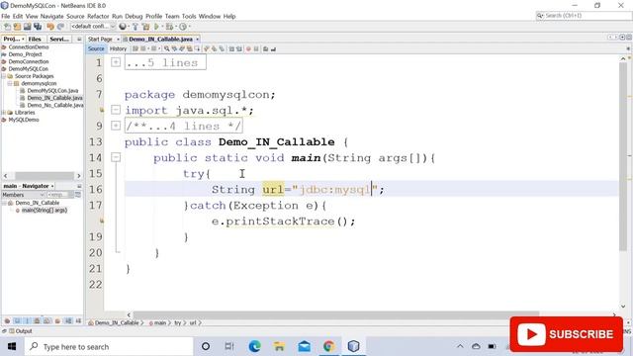The image size is (633, 356).
Task: Switch to the Start Page tab
Action: [x=100, y=40]
